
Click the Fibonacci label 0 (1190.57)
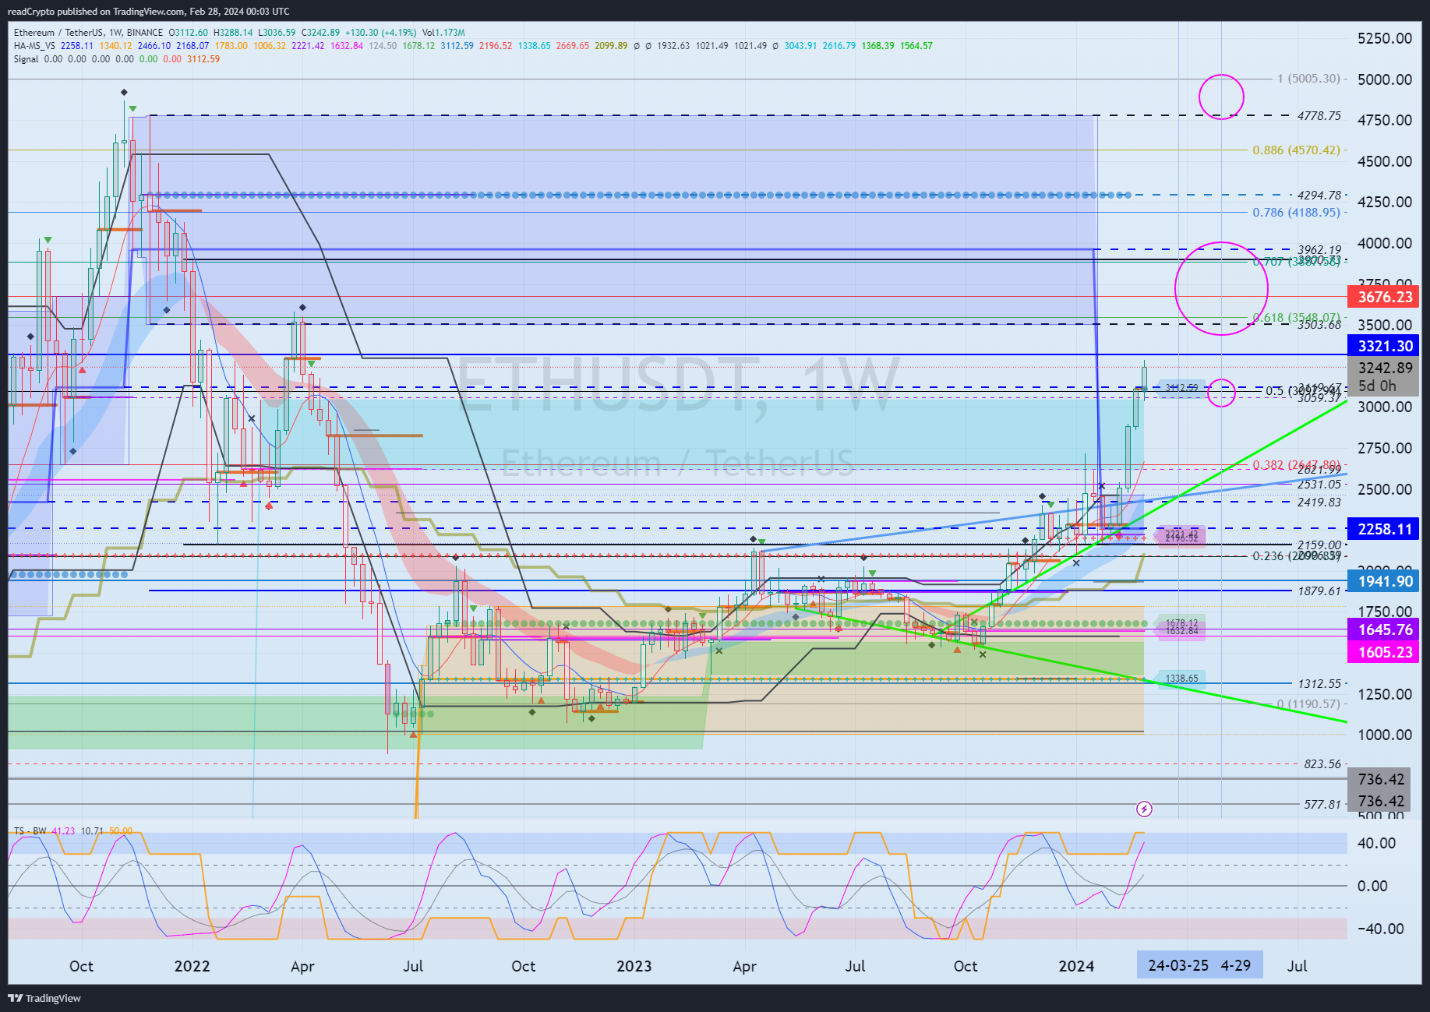pyautogui.click(x=1308, y=703)
